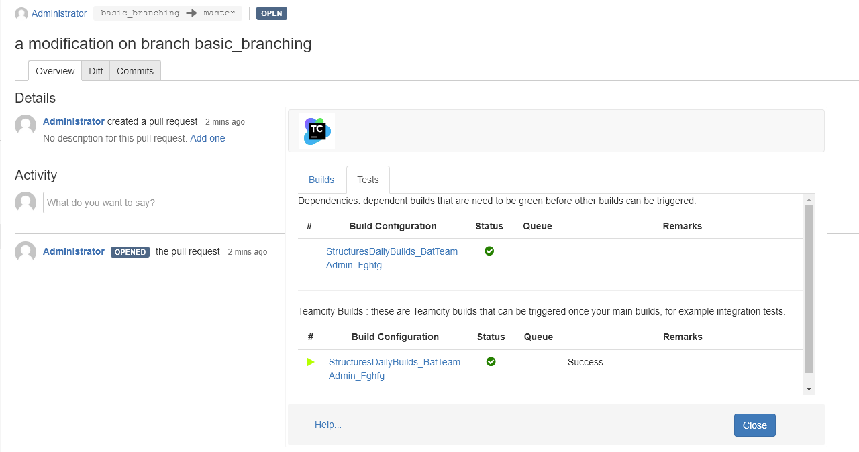Open the Diff tab
Image resolution: width=859 pixels, height=452 pixels.
[96, 71]
